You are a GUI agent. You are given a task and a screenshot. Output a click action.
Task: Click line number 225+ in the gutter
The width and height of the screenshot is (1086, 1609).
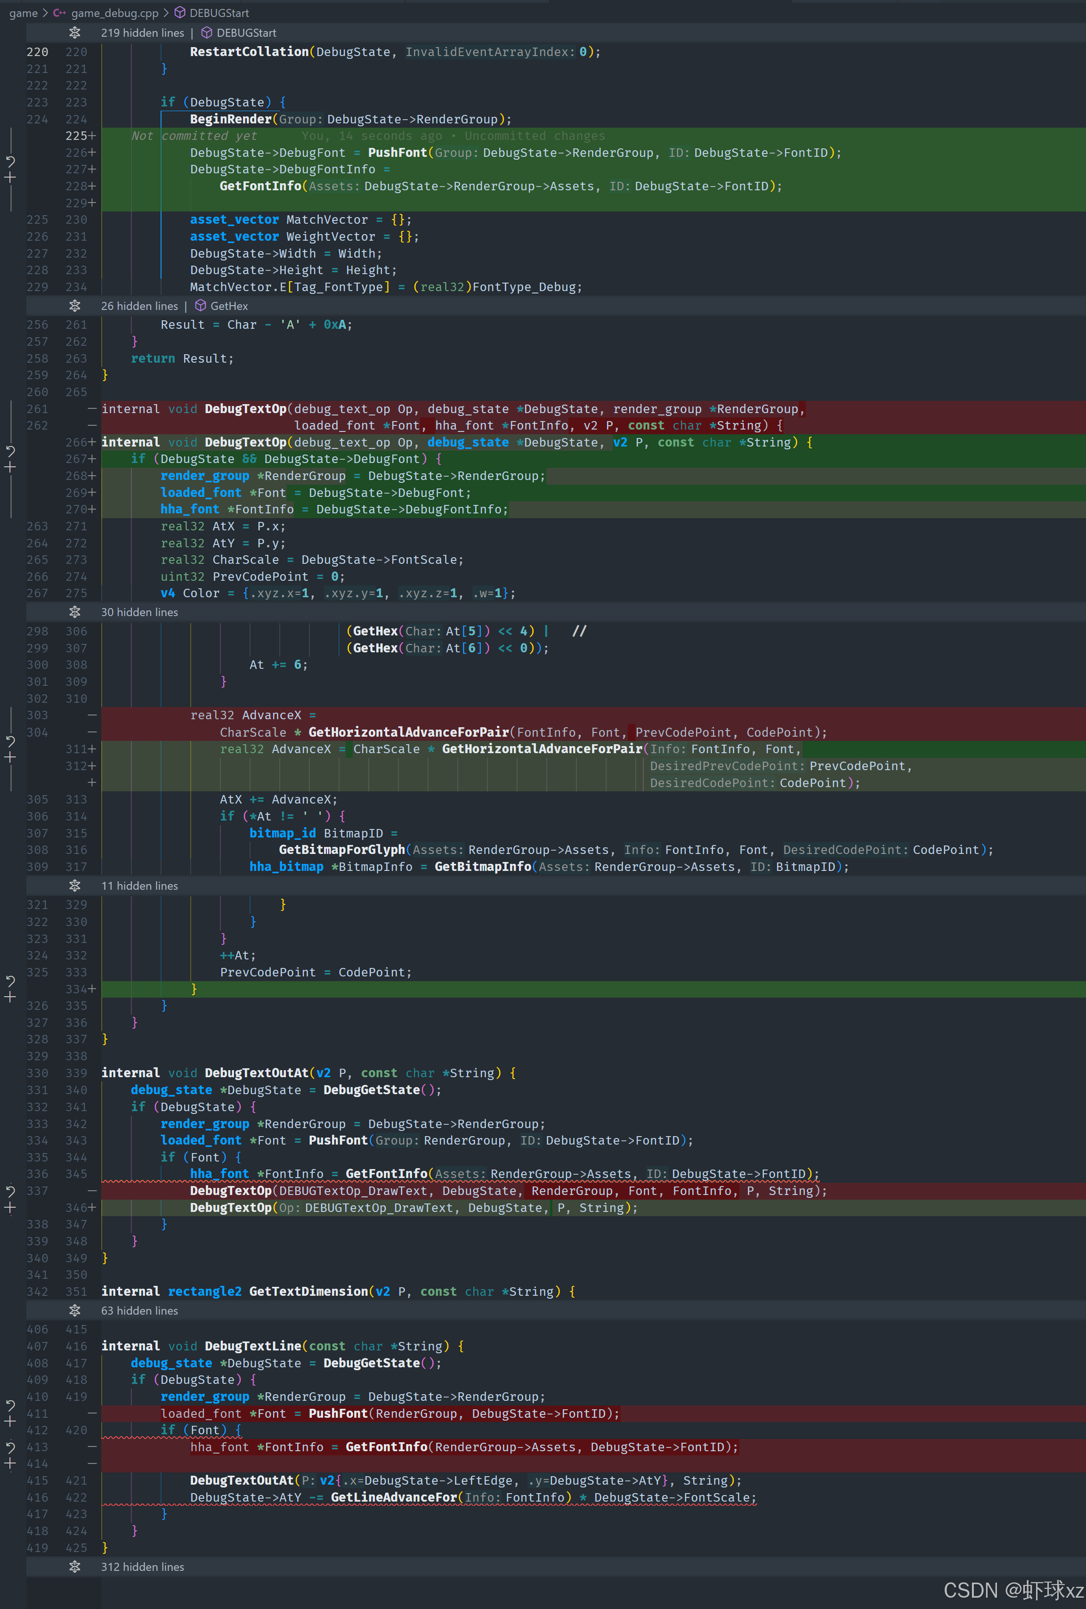pos(80,136)
